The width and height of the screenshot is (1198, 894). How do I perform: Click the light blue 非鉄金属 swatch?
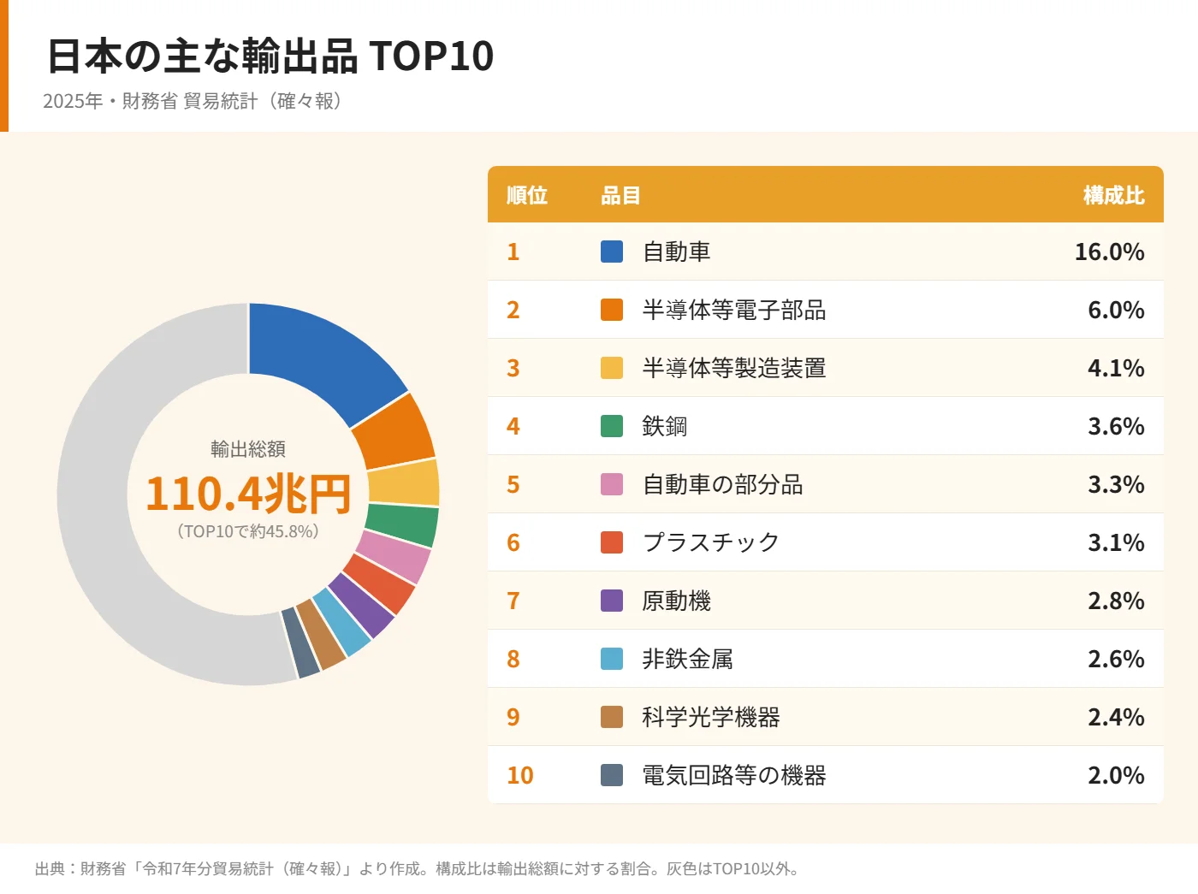tap(612, 659)
